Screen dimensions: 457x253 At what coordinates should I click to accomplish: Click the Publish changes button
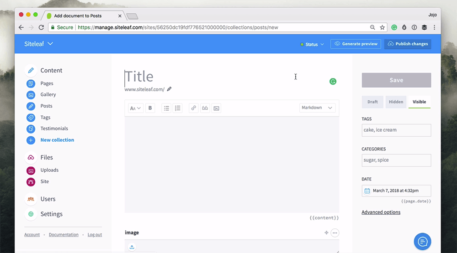[408, 44]
